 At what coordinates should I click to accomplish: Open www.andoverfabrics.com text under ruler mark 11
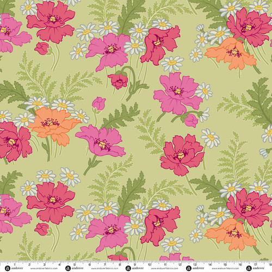(x=165, y=268)
